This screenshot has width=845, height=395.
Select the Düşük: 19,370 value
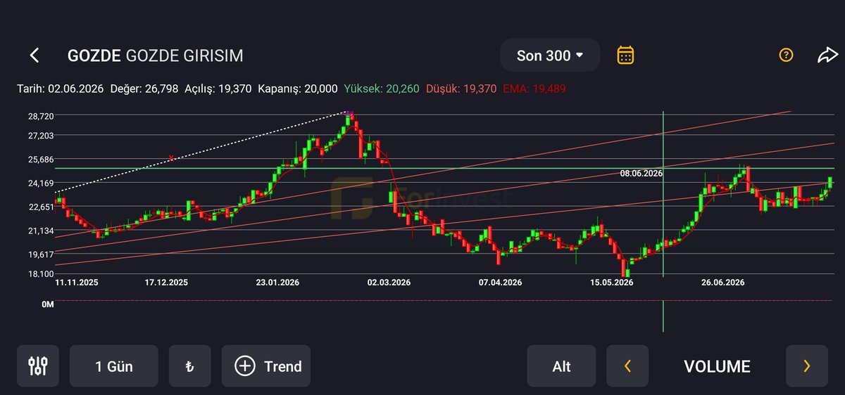point(461,89)
